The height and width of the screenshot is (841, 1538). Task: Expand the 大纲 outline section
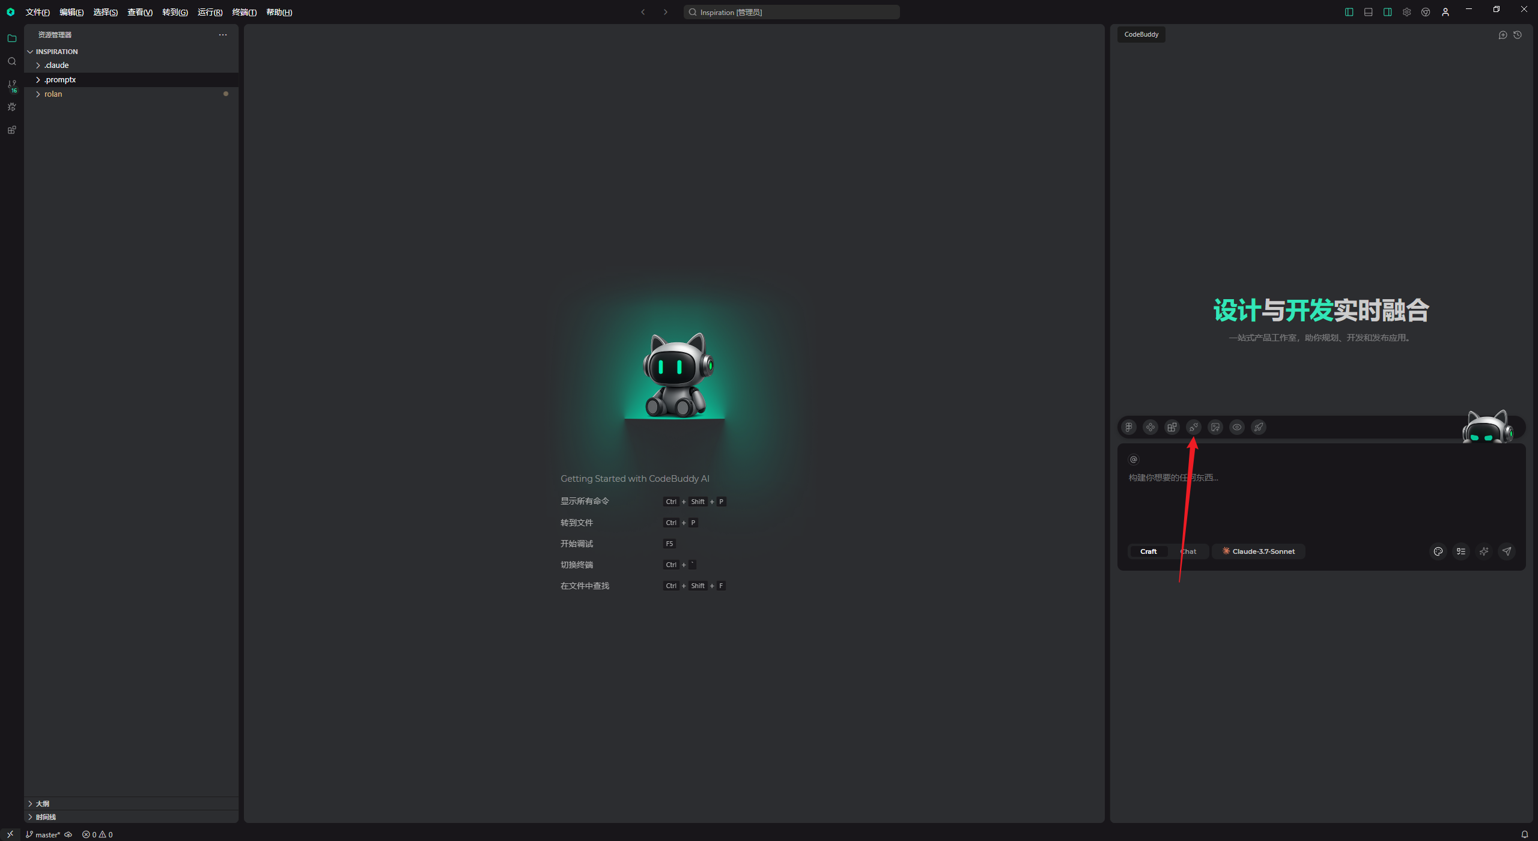[x=131, y=804]
